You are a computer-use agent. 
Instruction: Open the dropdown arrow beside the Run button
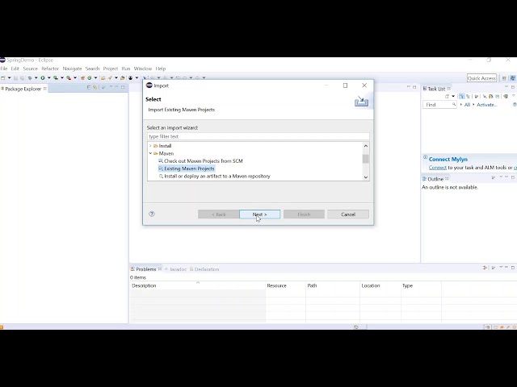[48, 78]
